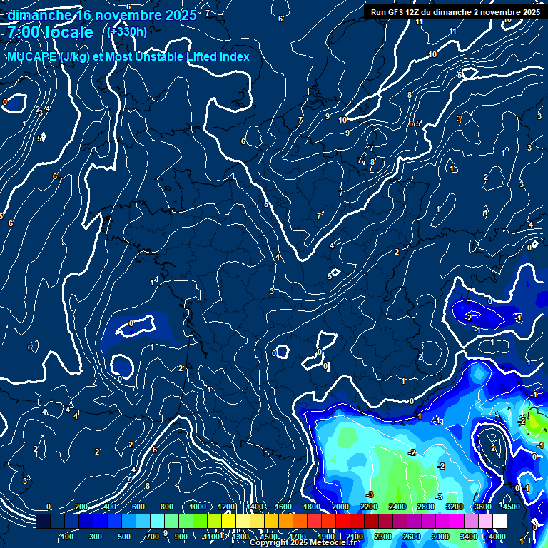Click the 'MUCAPE (J/kg) et Most Unstable Lifted Index' title
Image resolution: width=548 pixels, height=548 pixels.
click(128, 56)
